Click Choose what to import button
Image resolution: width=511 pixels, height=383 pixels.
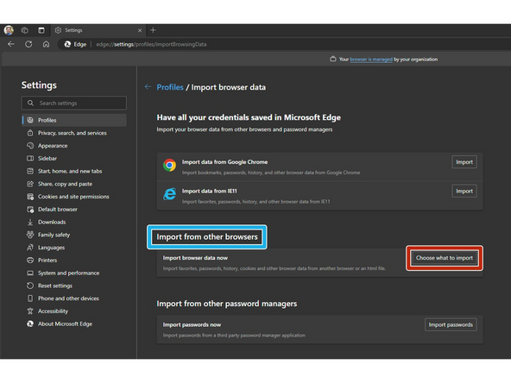click(x=445, y=258)
